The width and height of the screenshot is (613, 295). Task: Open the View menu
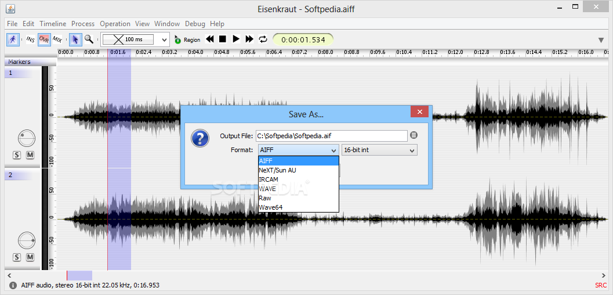(142, 24)
